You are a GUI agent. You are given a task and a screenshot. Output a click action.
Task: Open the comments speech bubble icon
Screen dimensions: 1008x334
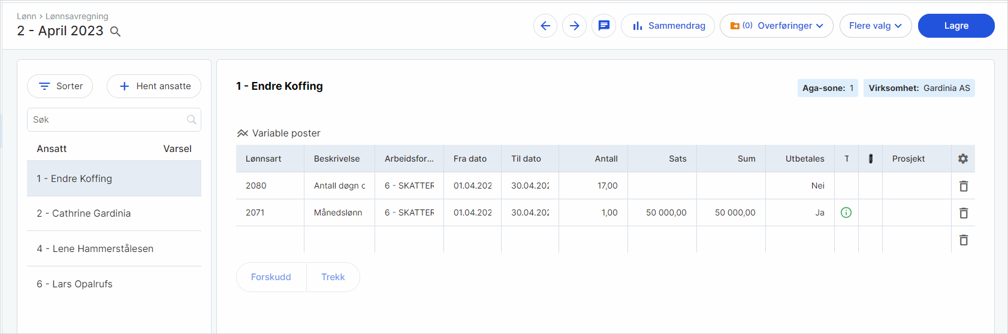click(603, 26)
